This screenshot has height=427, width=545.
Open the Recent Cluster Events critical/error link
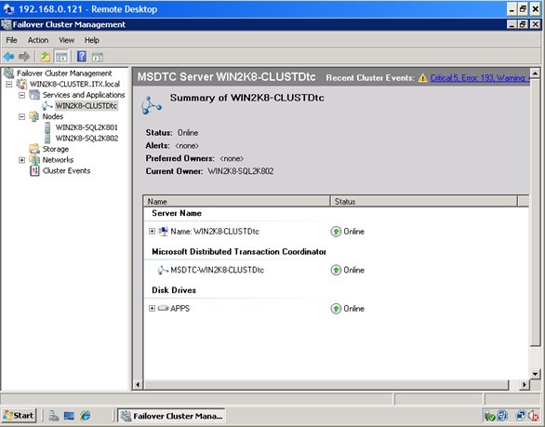[x=480, y=78]
